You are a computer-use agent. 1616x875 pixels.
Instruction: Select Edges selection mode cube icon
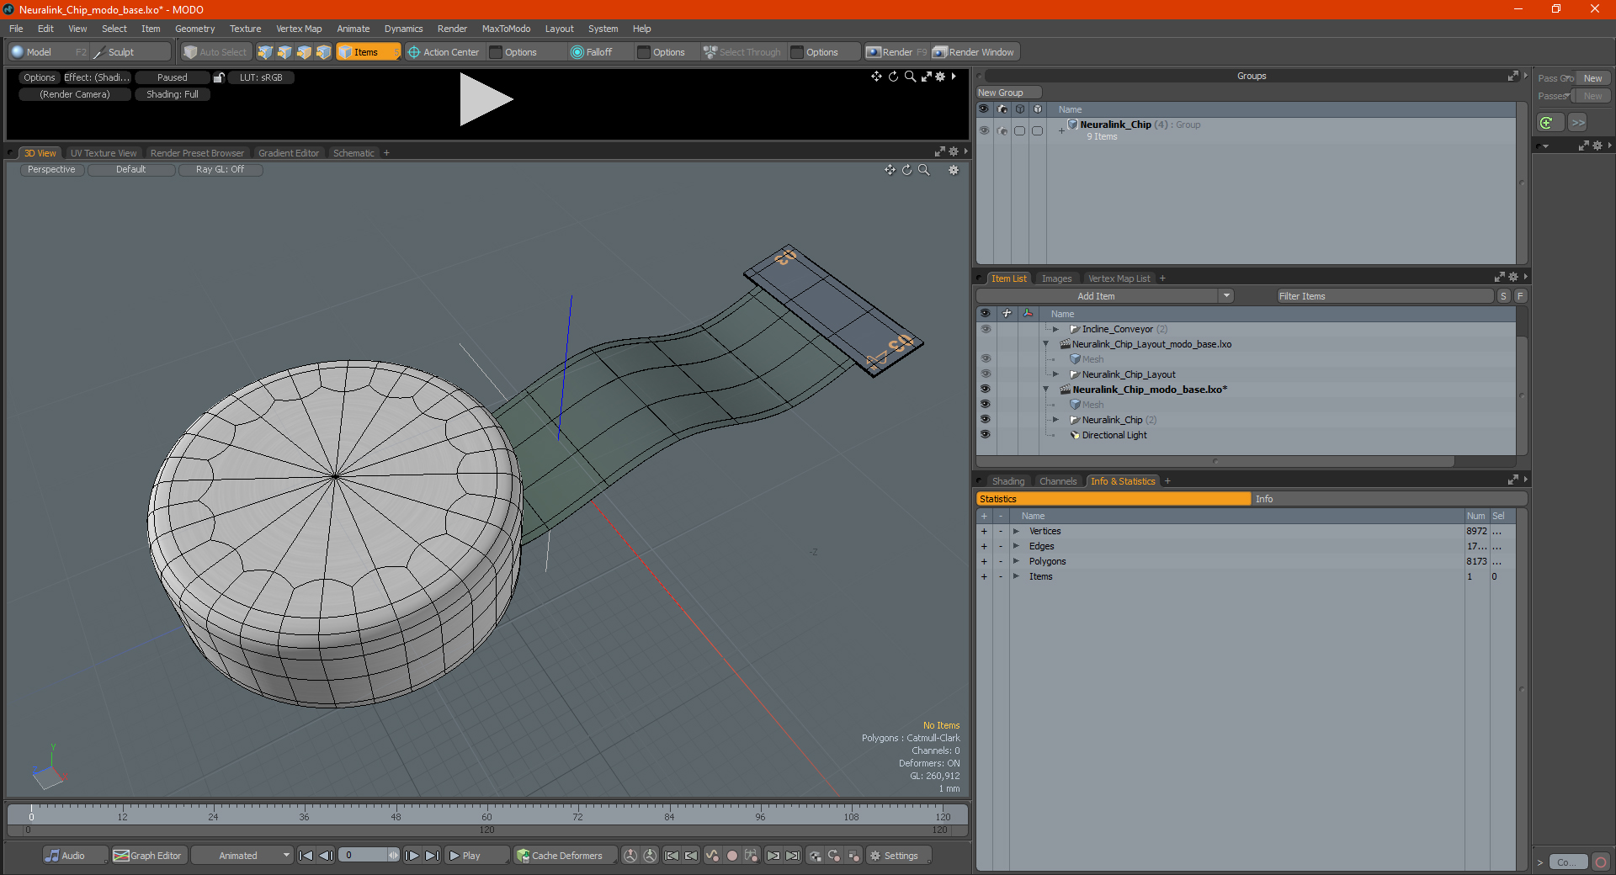tap(284, 52)
